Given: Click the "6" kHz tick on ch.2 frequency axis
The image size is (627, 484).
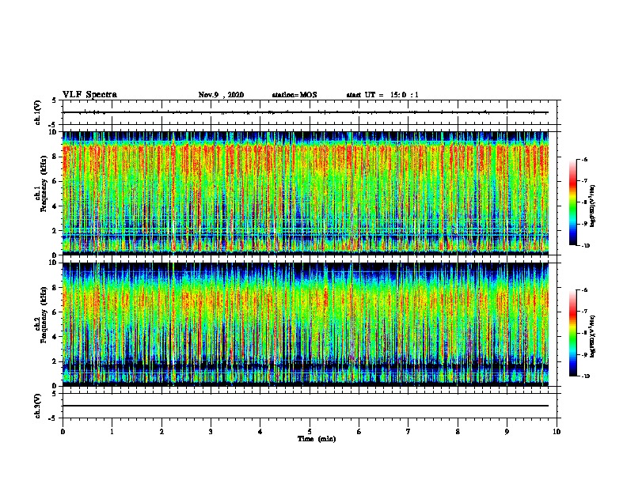Looking at the screenshot, I should (55, 312).
